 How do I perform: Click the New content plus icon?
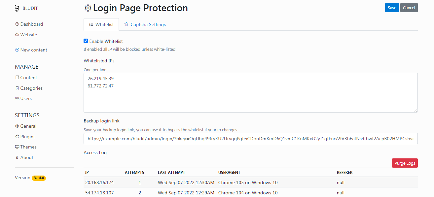[17, 49]
